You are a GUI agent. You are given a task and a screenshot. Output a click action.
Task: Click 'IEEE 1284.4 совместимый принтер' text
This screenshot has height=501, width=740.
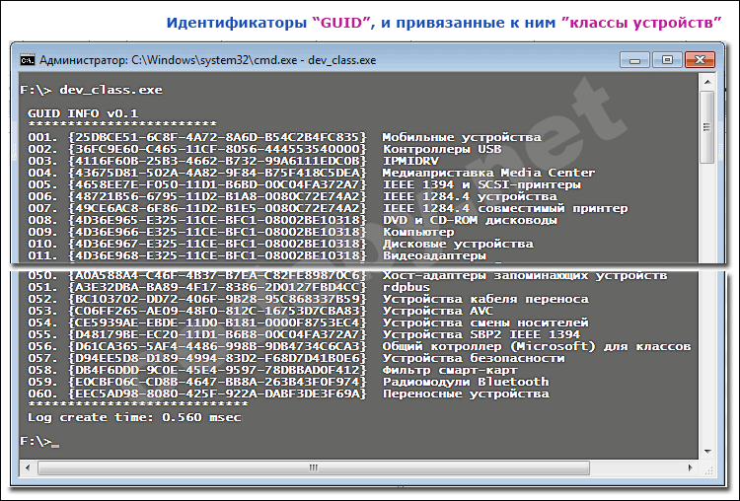click(505, 208)
